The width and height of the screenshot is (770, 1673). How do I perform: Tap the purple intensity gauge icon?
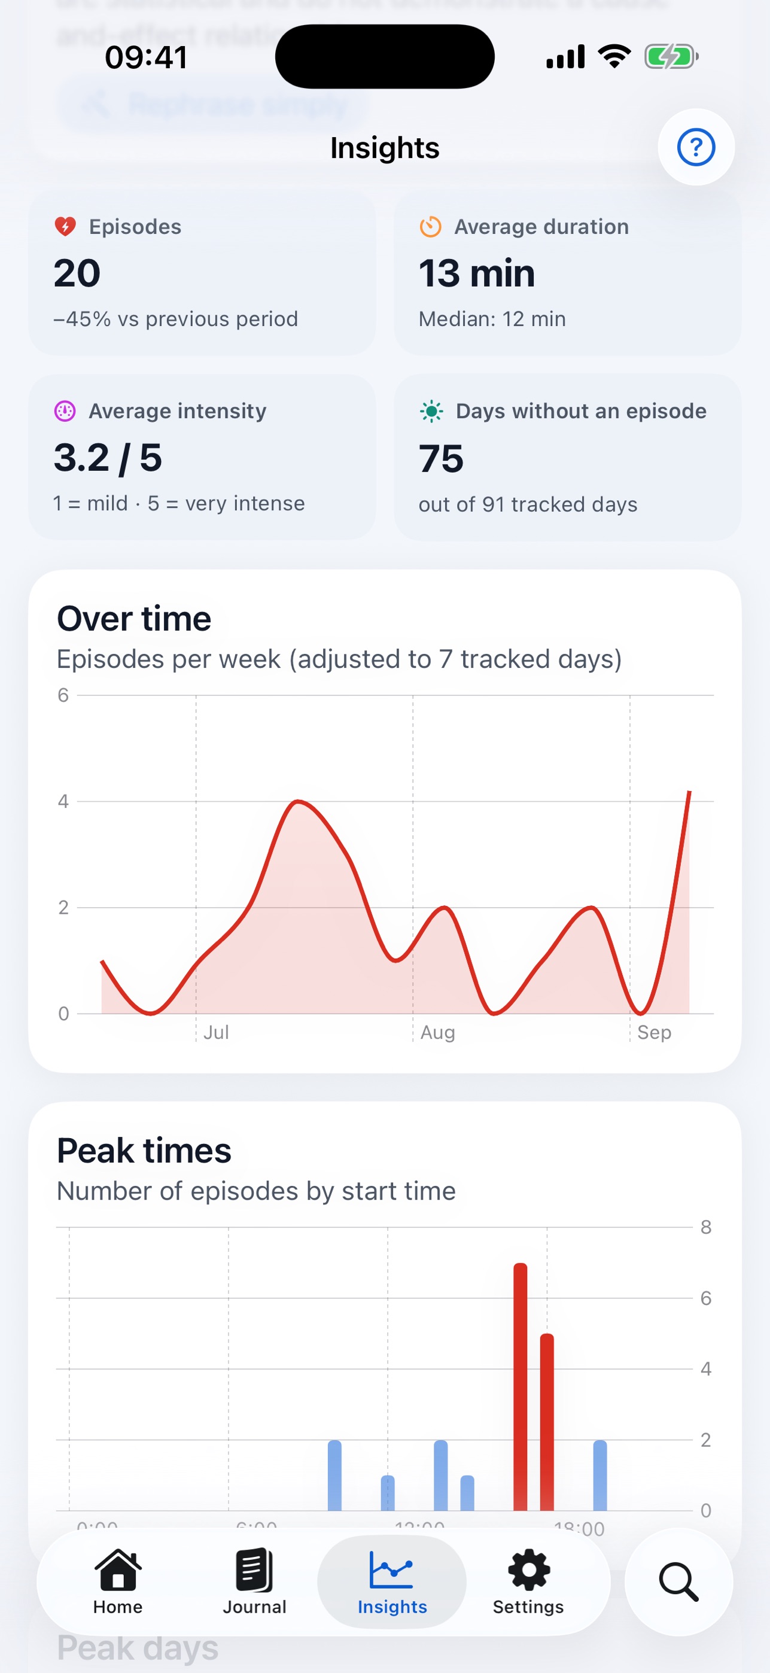(x=65, y=411)
